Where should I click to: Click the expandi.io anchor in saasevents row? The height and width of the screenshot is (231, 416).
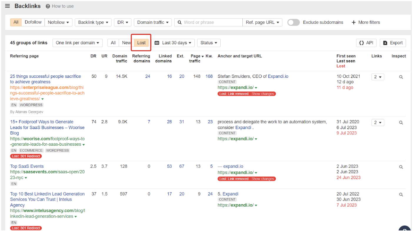233,166
